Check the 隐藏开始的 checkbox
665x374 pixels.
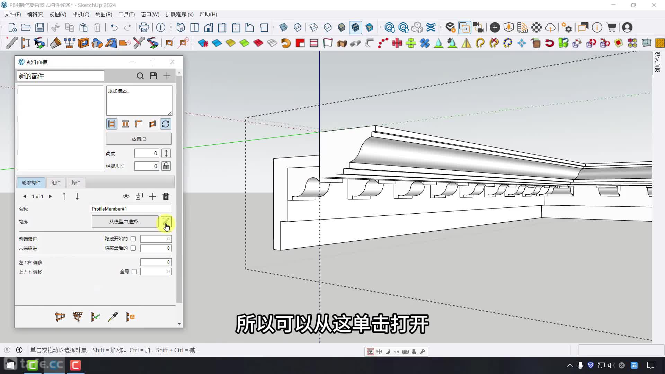coord(133,239)
